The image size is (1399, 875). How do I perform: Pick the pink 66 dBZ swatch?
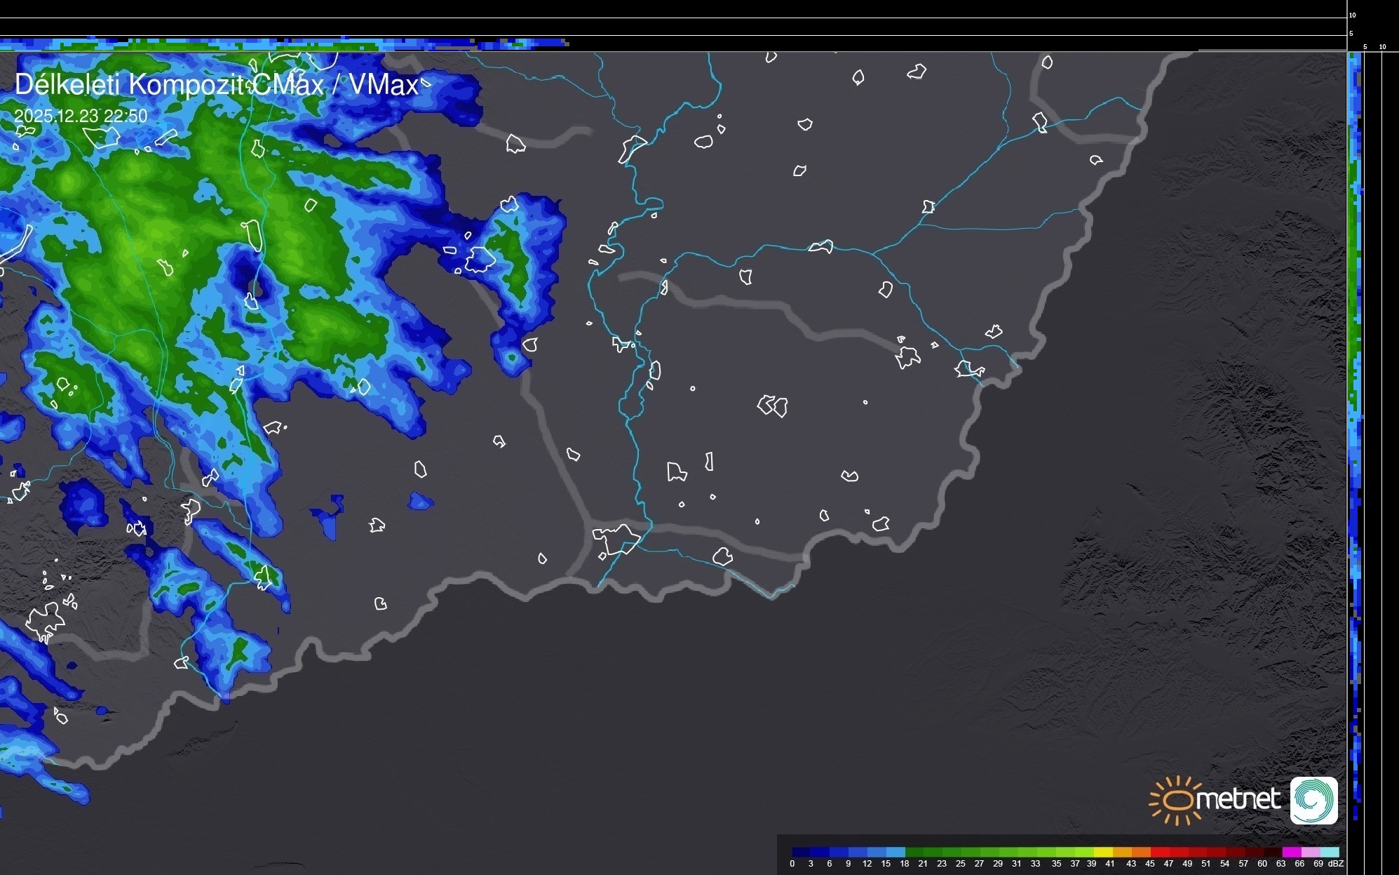point(1311,852)
